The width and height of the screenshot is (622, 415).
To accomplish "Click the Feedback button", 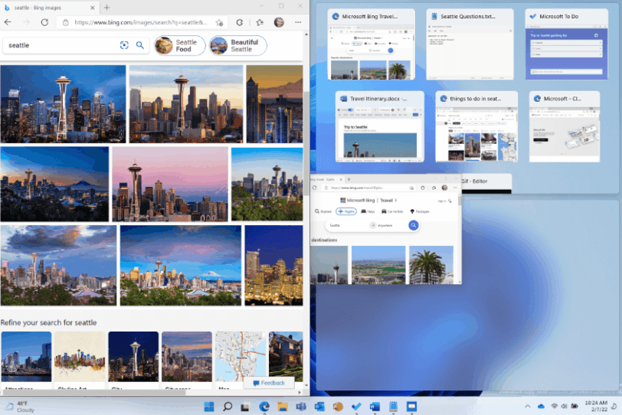I will point(269,383).
